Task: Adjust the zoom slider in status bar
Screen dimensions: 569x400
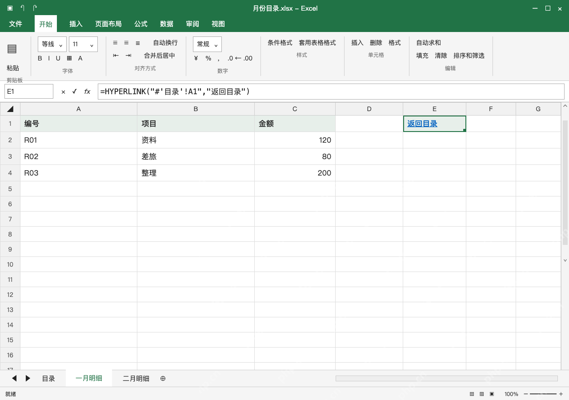Action: [543, 394]
